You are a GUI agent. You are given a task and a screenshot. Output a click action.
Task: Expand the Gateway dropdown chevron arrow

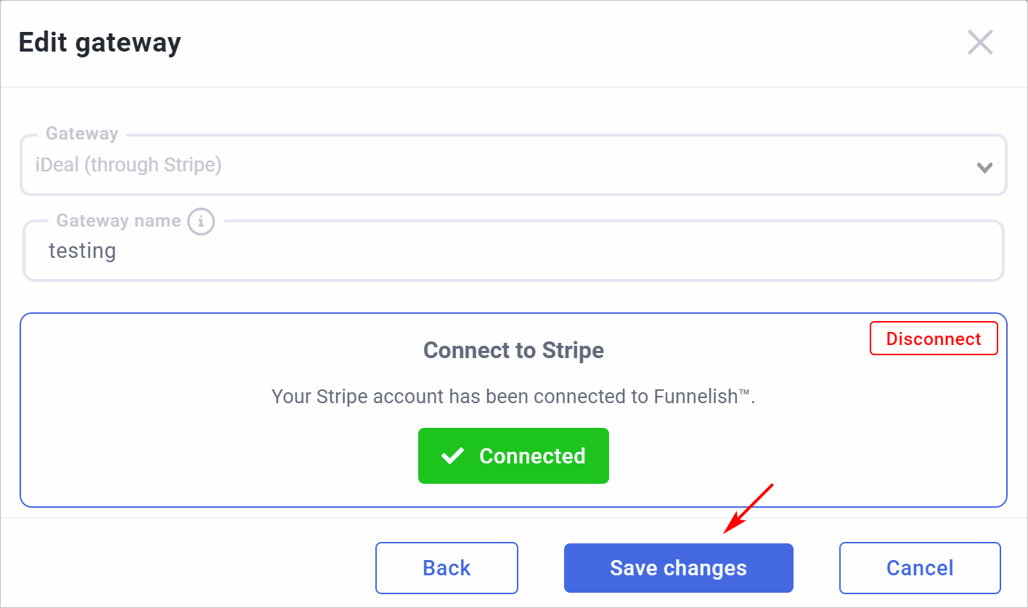pos(984,168)
